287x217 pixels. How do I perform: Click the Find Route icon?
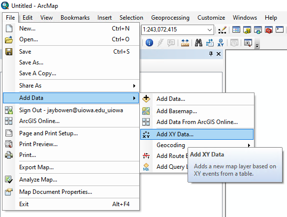pos(210,43)
